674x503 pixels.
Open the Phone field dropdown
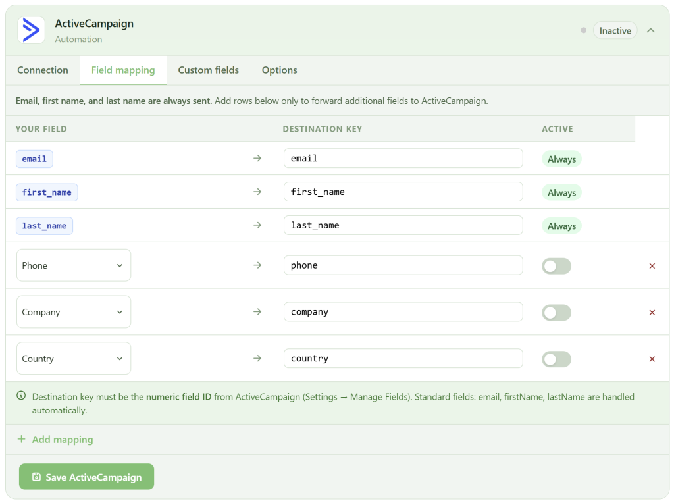74,265
